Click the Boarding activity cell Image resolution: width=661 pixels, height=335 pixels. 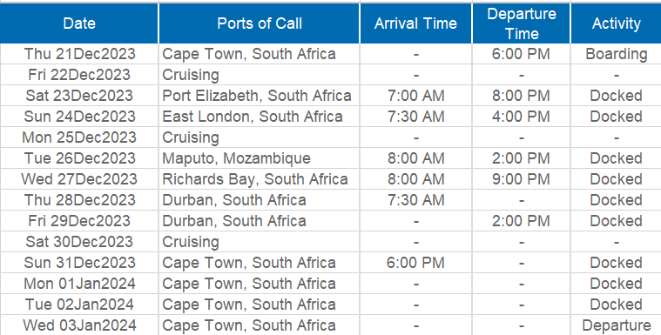pyautogui.click(x=616, y=54)
